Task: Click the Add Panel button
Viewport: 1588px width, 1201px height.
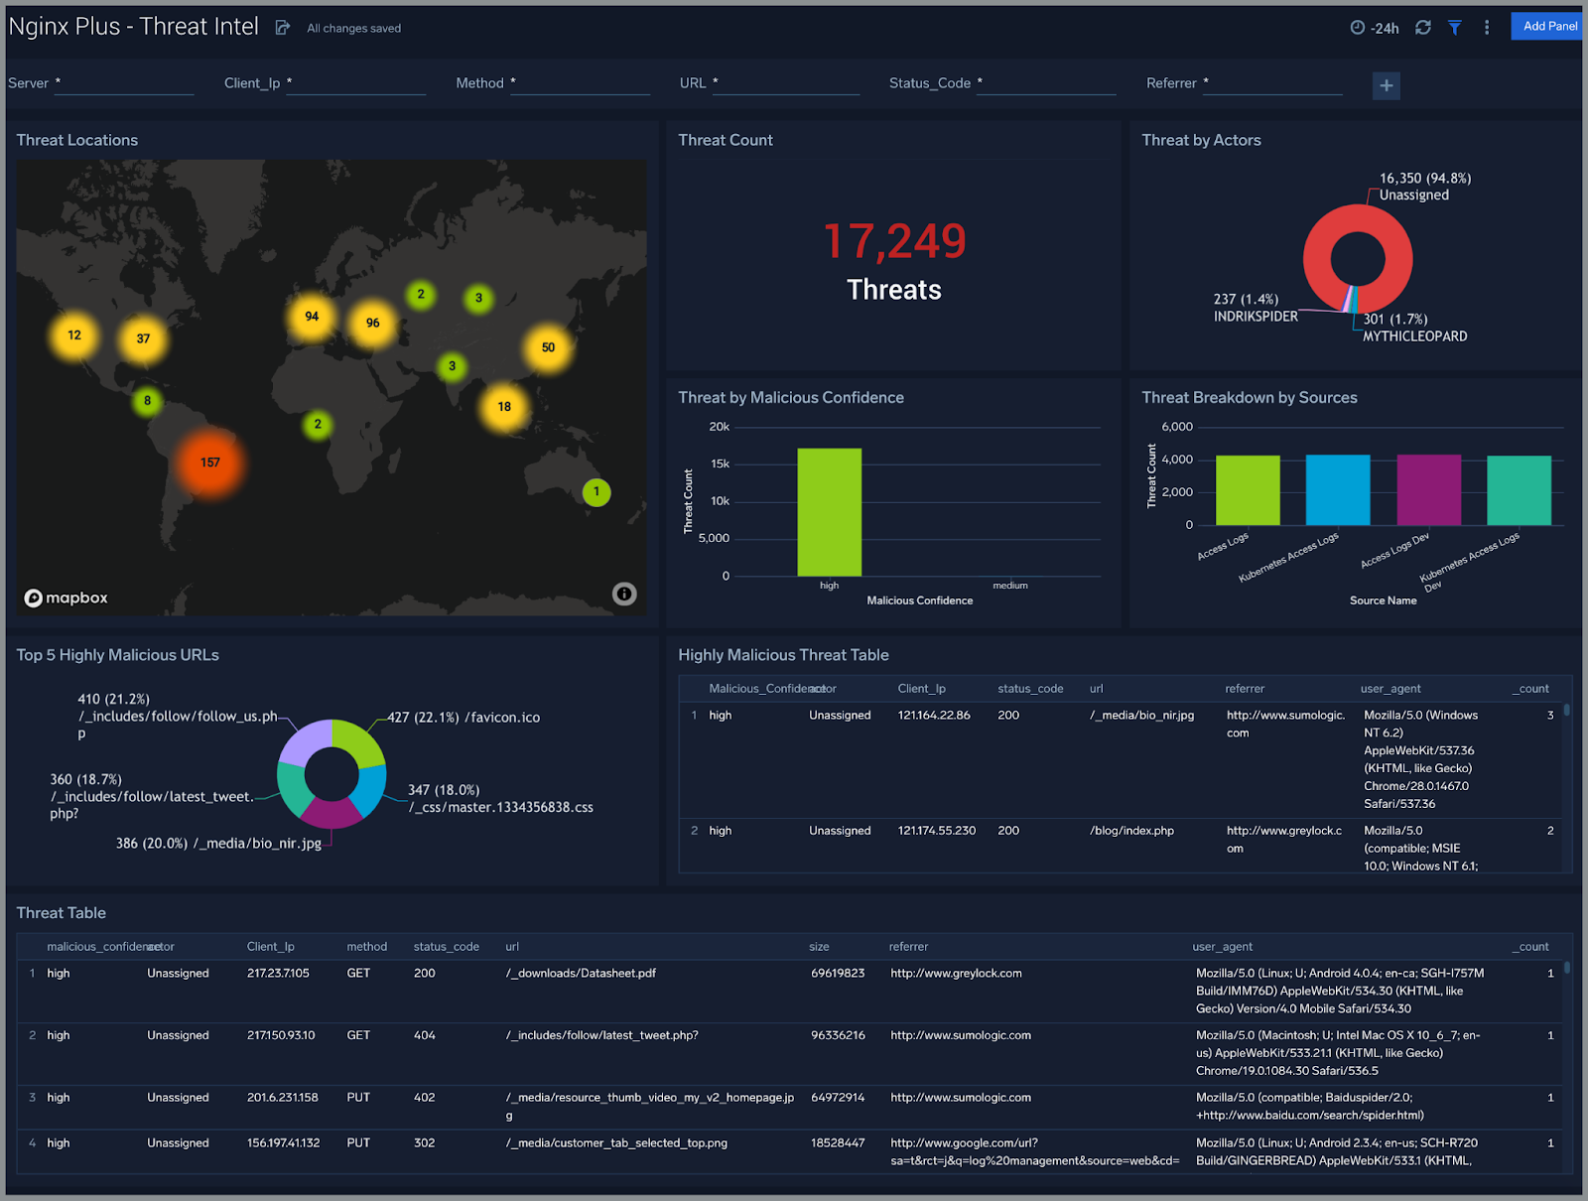Action: (x=1548, y=26)
